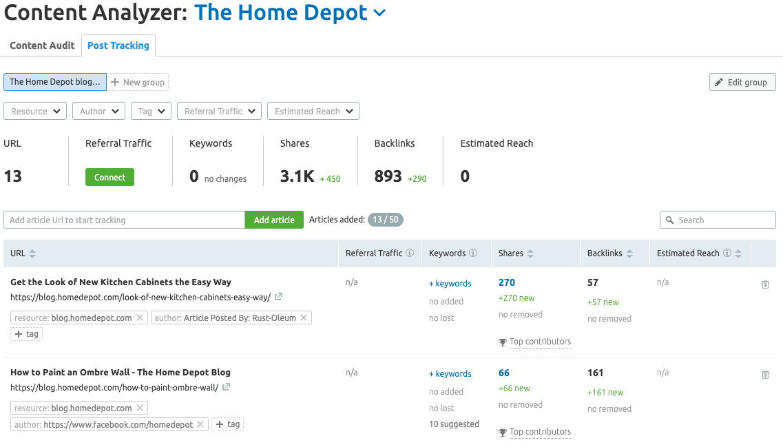Click the Edit group button
This screenshot has width=783, height=447.
tap(742, 83)
